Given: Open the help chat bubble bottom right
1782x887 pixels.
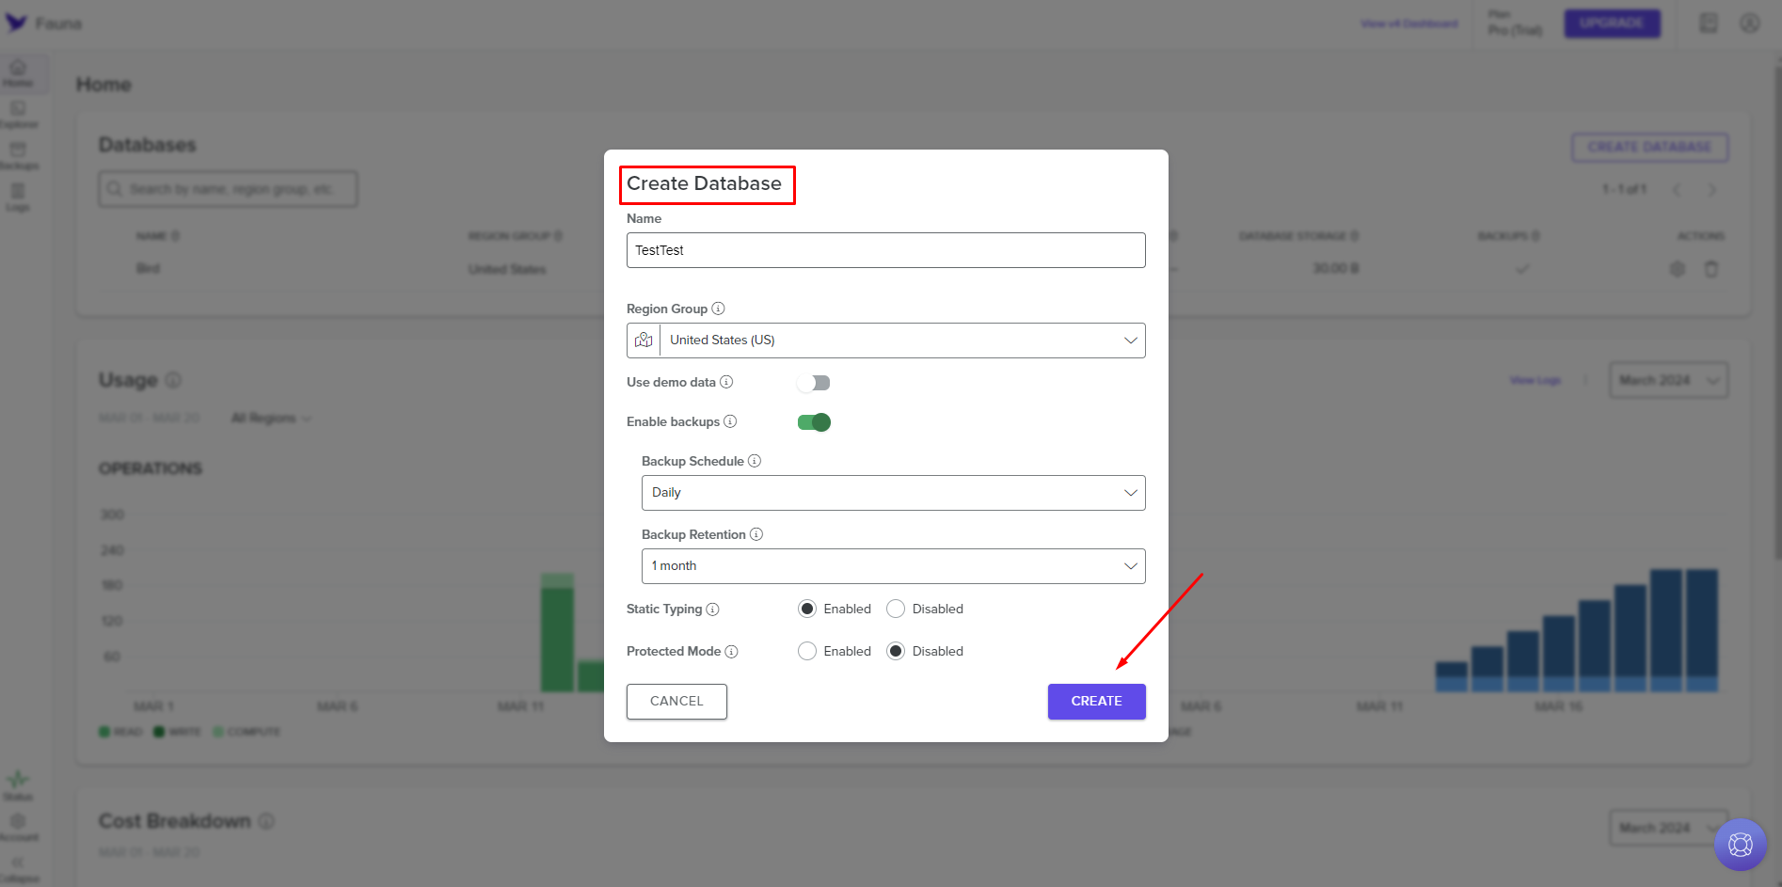Looking at the screenshot, I should coord(1740,844).
